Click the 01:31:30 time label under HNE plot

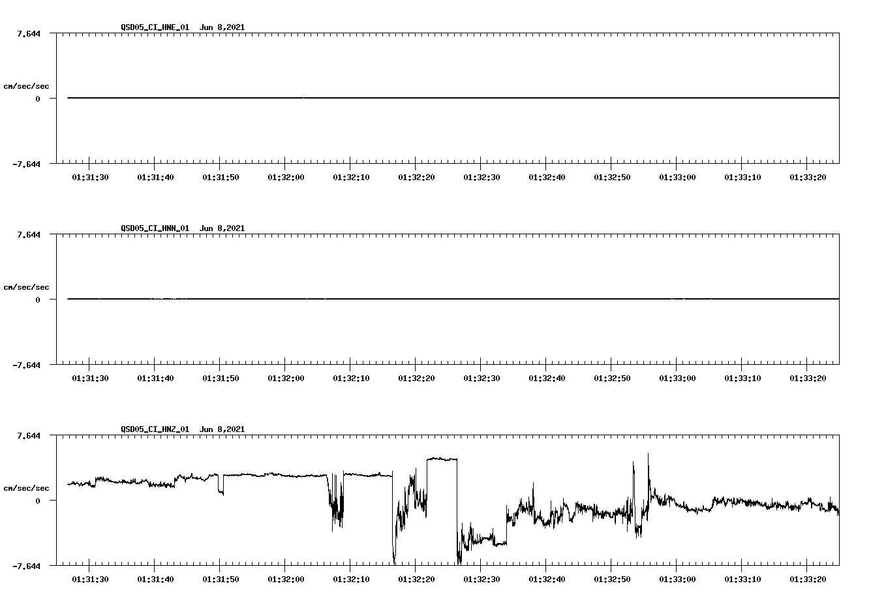click(x=90, y=177)
